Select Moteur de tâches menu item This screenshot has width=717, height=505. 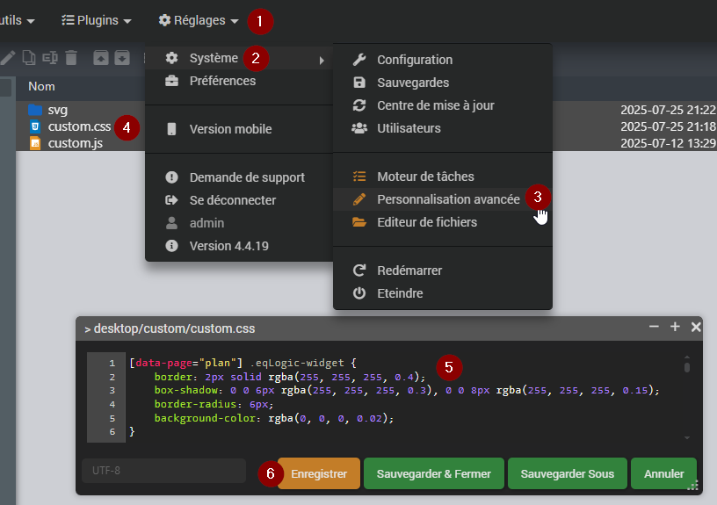click(425, 177)
